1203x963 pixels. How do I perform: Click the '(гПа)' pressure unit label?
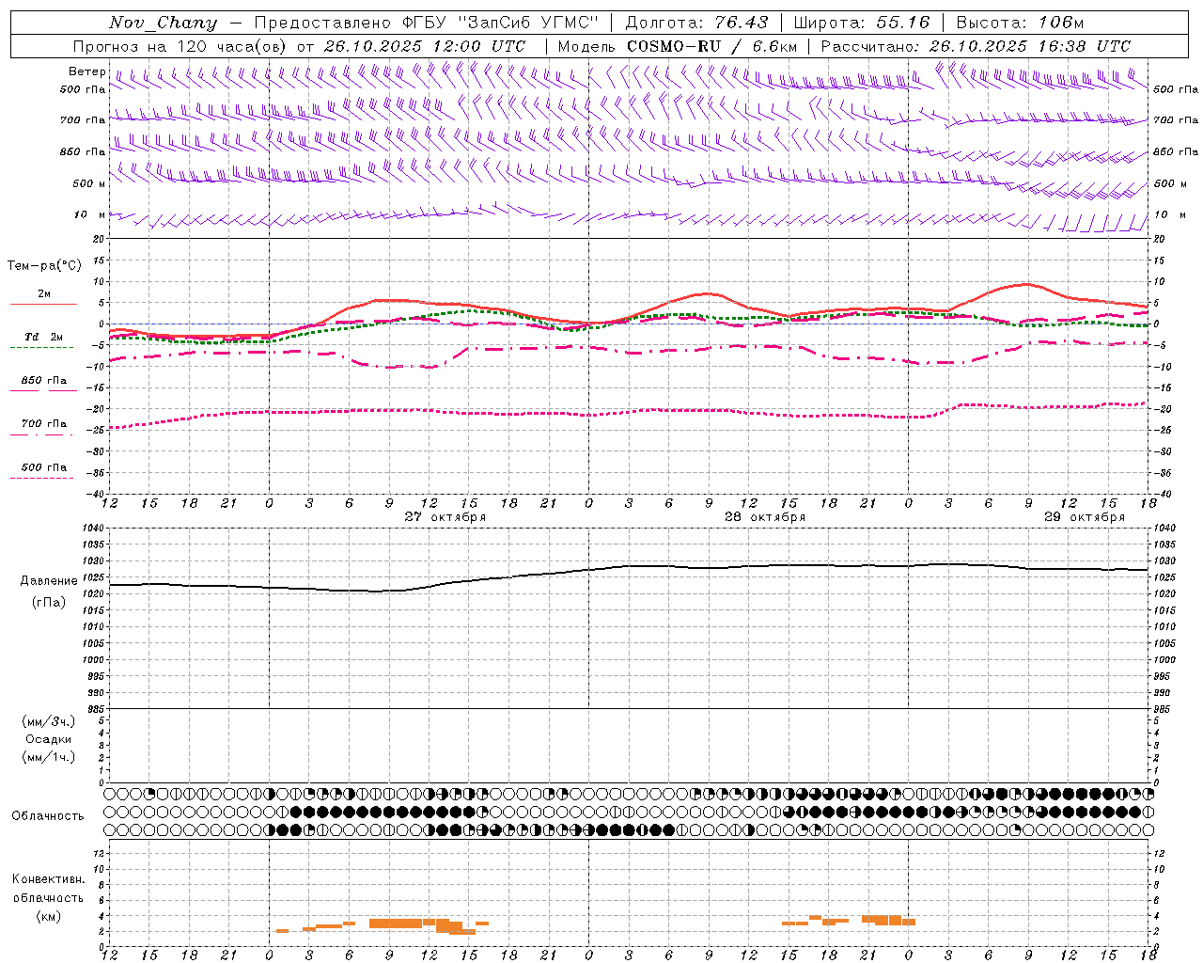(49, 603)
